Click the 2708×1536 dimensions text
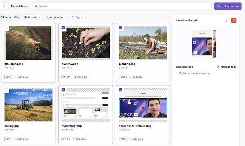Screen dimensions: 245x146 67,130
